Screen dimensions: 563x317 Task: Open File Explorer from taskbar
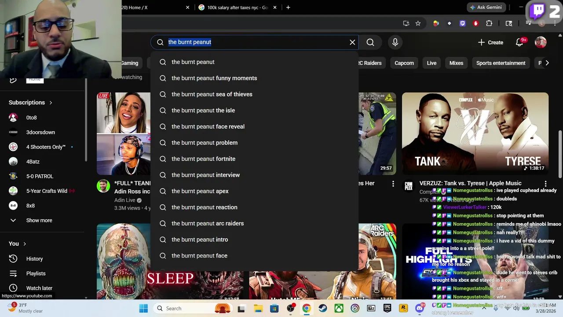tap(258, 308)
